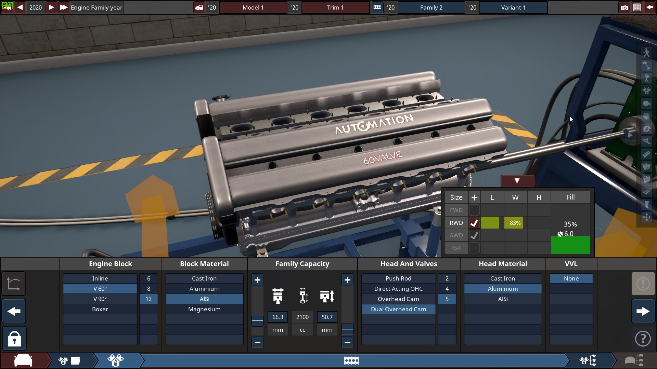Viewport: 657px width, 369px height.
Task: Select the piston icon in right sidebar
Action: point(646,78)
